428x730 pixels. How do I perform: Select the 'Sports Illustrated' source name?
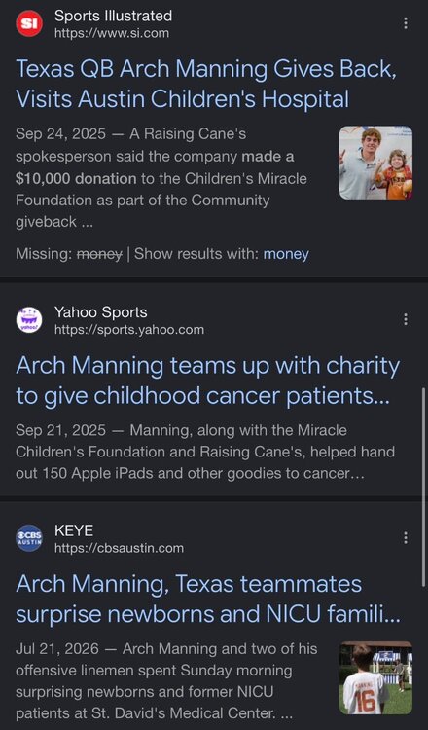(114, 16)
